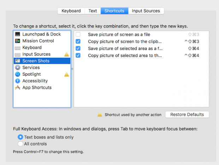The image size is (219, 165).
Task: Click warning icon beside Input Sources row
Action: click(67, 55)
